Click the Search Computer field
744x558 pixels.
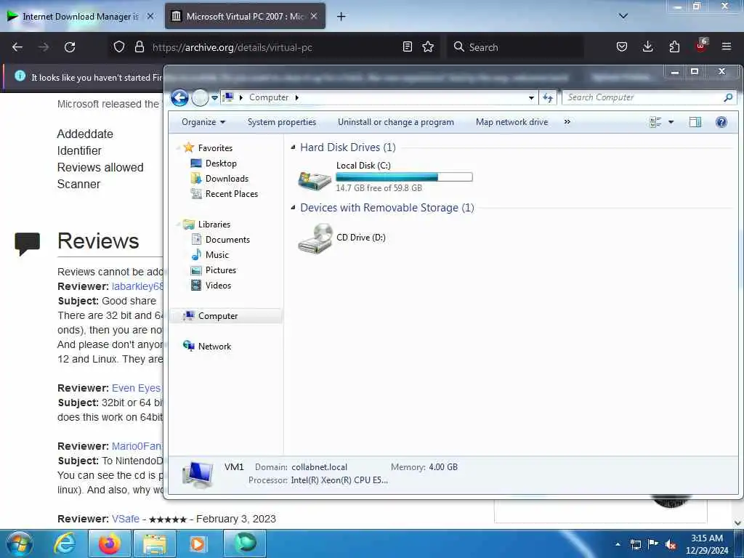649,97
